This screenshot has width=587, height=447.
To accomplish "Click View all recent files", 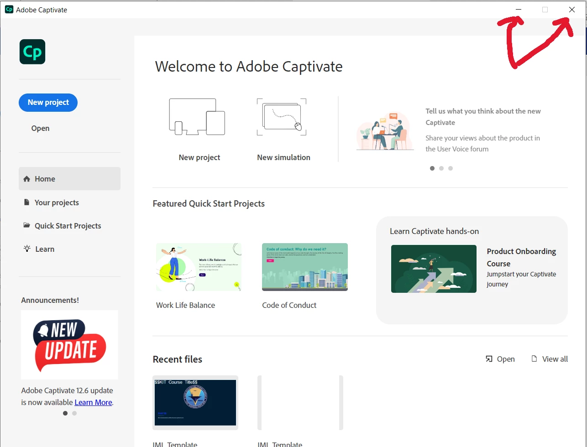I will [x=550, y=359].
